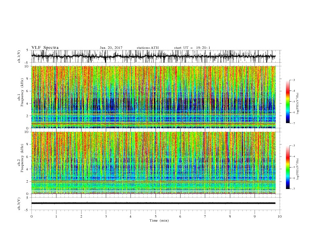The width and height of the screenshot is (315, 243).
Task: Click the ch.2 spectrogram panel
Action: [x=153, y=163]
